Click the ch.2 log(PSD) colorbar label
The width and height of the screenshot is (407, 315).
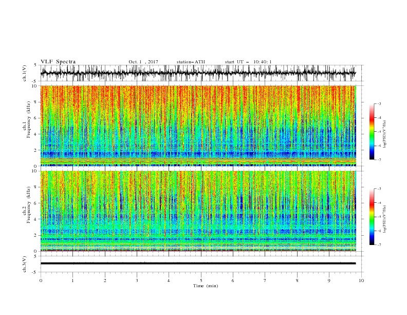[x=384, y=219]
